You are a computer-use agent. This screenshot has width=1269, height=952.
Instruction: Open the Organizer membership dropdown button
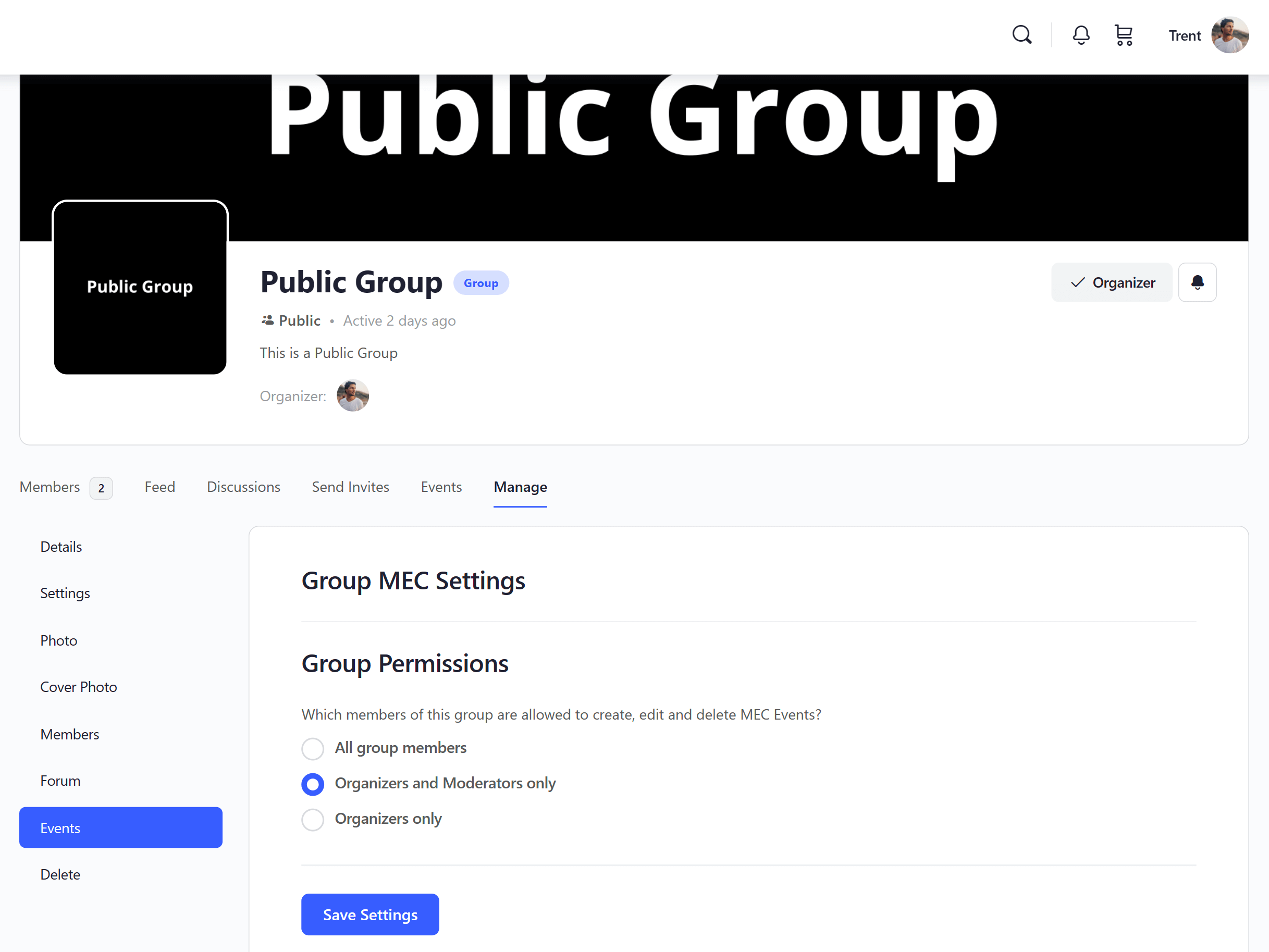point(1111,282)
